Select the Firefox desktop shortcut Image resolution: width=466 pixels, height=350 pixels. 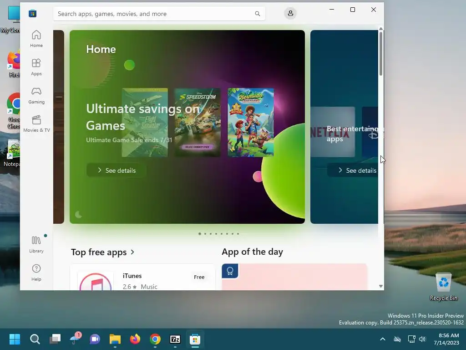[13, 64]
